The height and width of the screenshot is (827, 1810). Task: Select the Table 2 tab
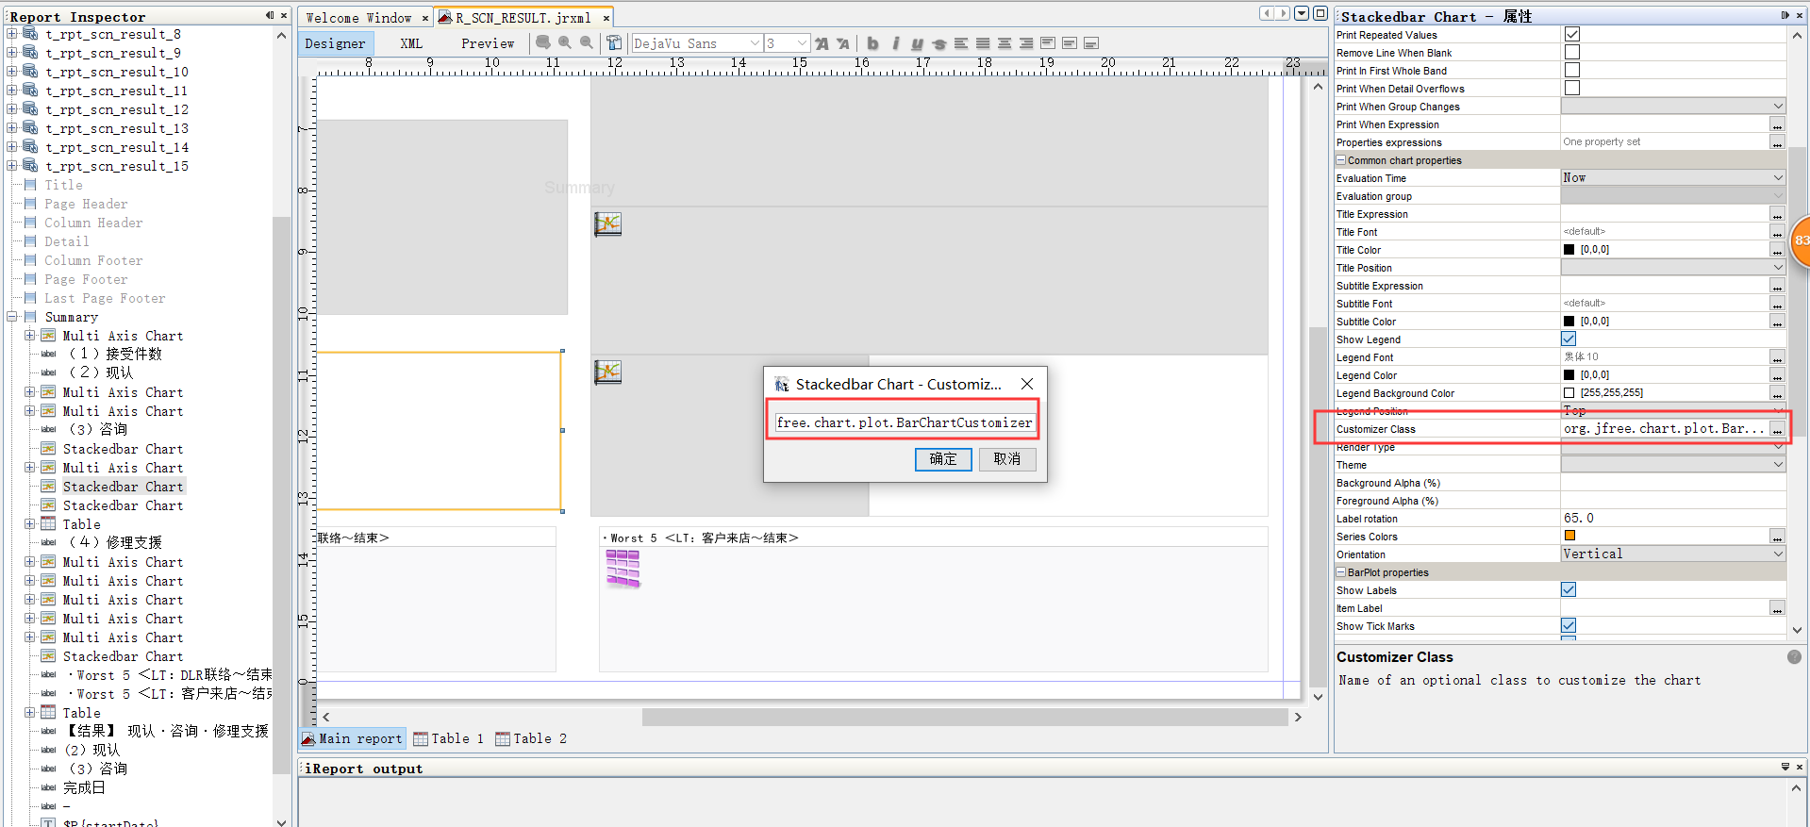(532, 738)
